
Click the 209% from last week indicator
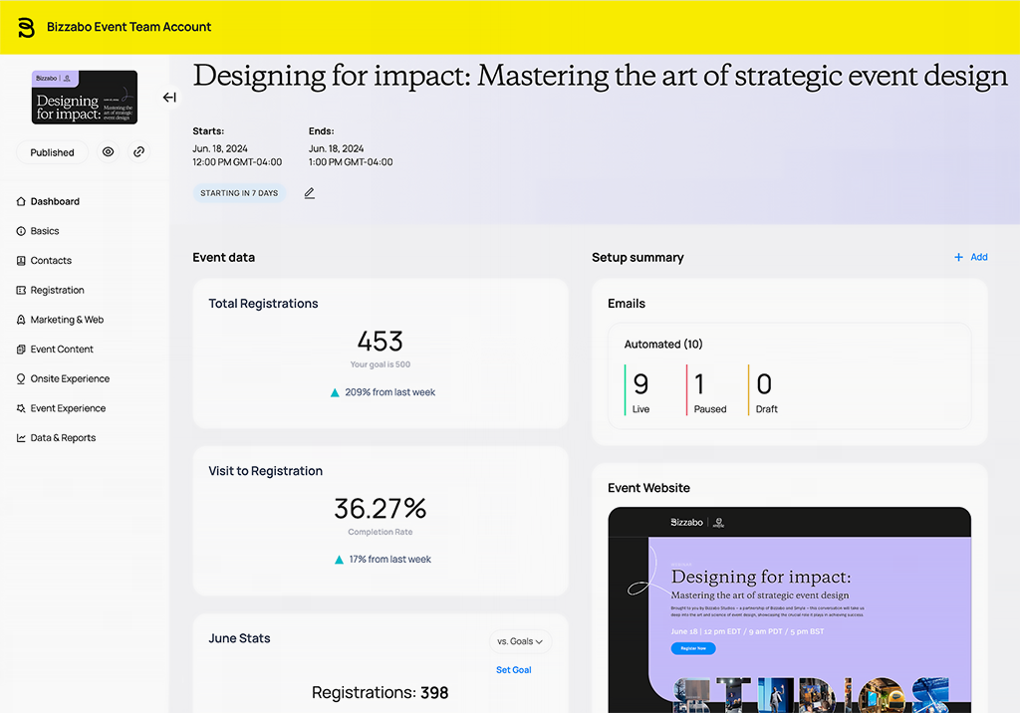point(382,392)
